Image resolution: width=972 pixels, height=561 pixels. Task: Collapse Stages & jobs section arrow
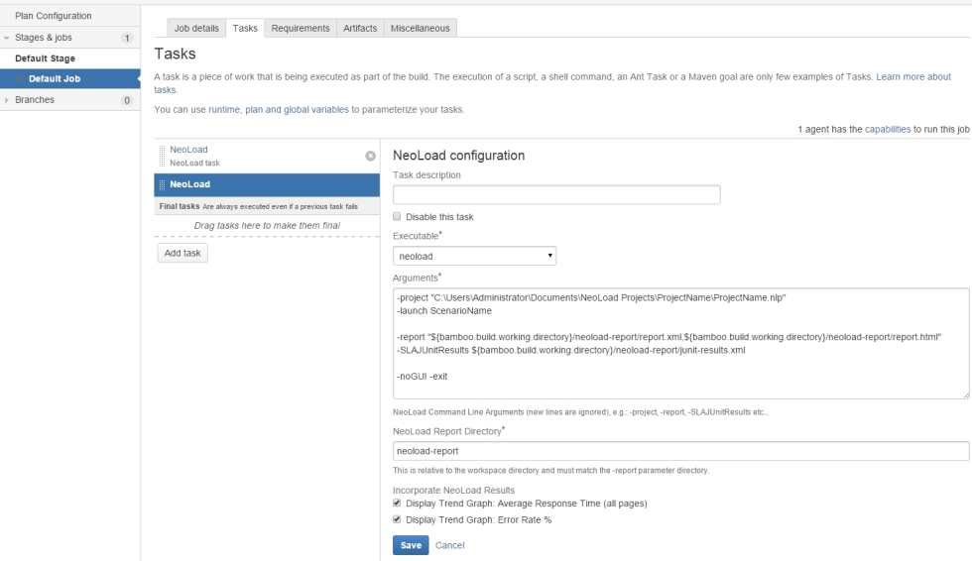coord(7,38)
